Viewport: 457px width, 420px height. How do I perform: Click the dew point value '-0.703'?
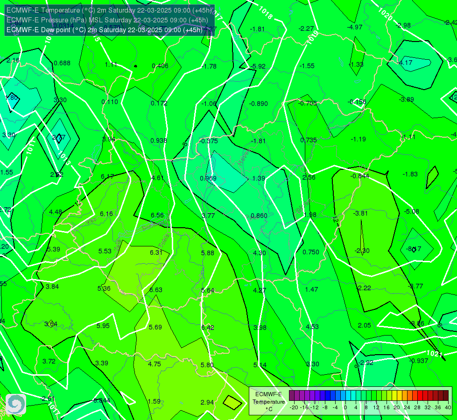point(308,103)
